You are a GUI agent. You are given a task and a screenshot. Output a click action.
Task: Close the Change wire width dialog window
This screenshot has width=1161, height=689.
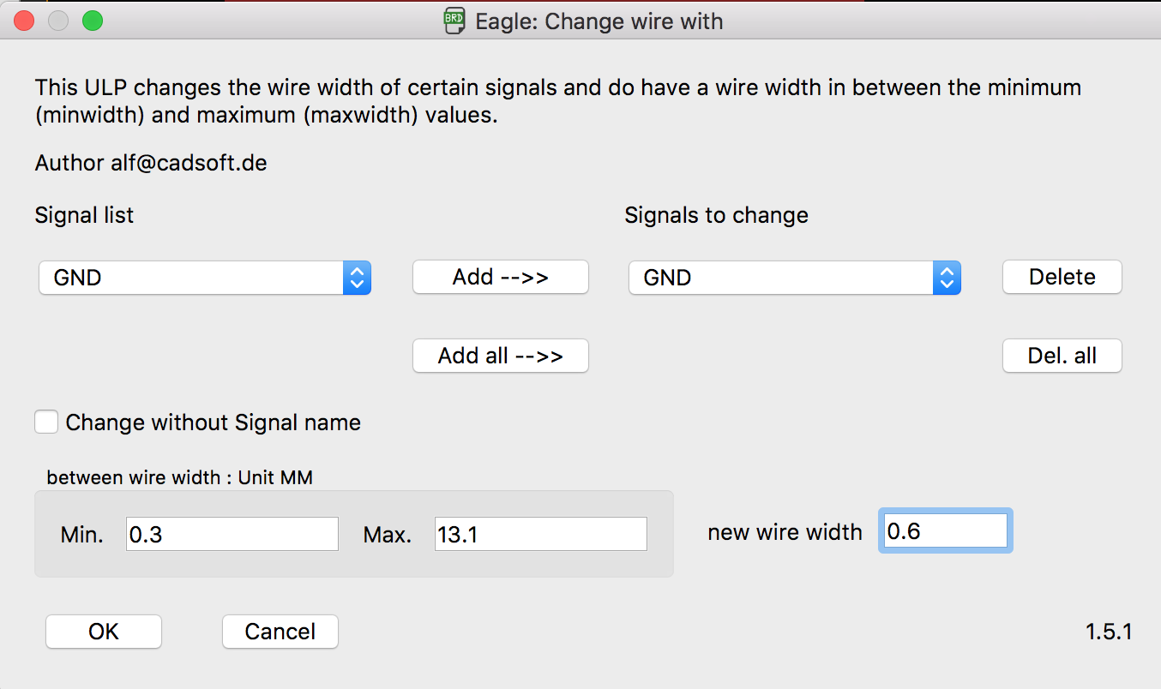[24, 21]
